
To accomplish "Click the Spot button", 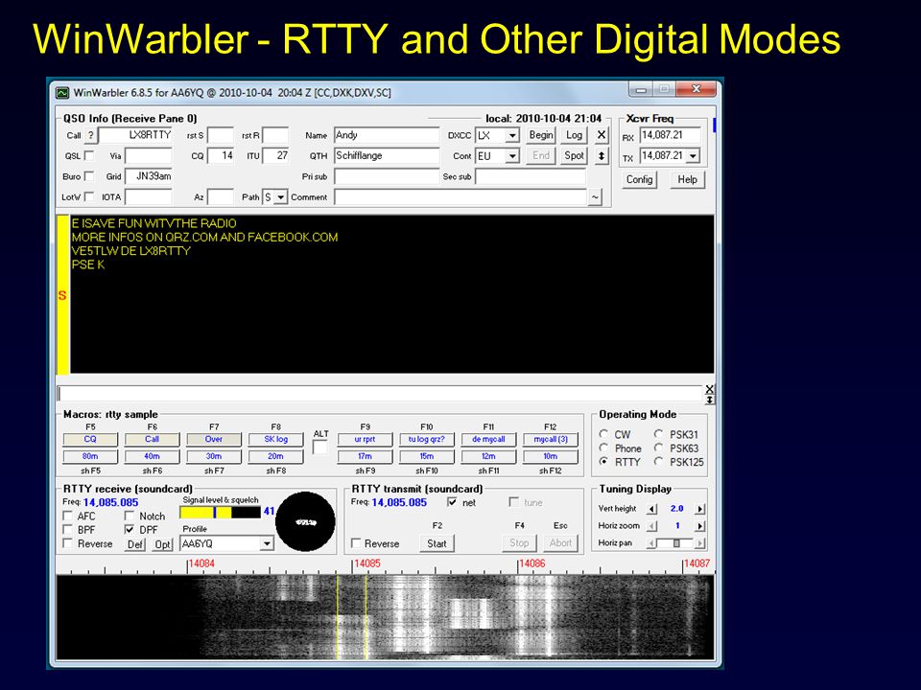I will click(574, 155).
